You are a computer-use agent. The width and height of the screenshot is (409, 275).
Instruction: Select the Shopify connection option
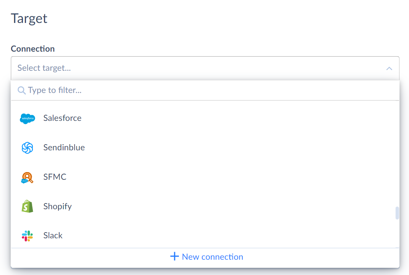tap(205, 207)
